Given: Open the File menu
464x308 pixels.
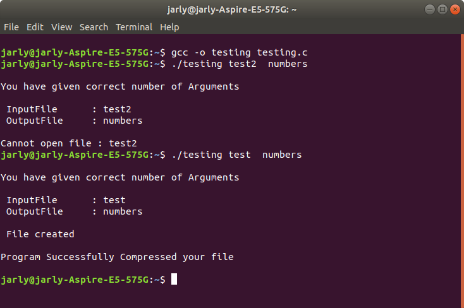Looking at the screenshot, I should (11, 27).
